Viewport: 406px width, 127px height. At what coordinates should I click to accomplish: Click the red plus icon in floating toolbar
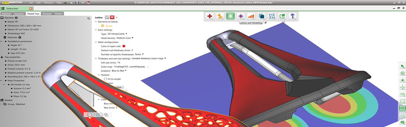pyautogui.click(x=210, y=16)
